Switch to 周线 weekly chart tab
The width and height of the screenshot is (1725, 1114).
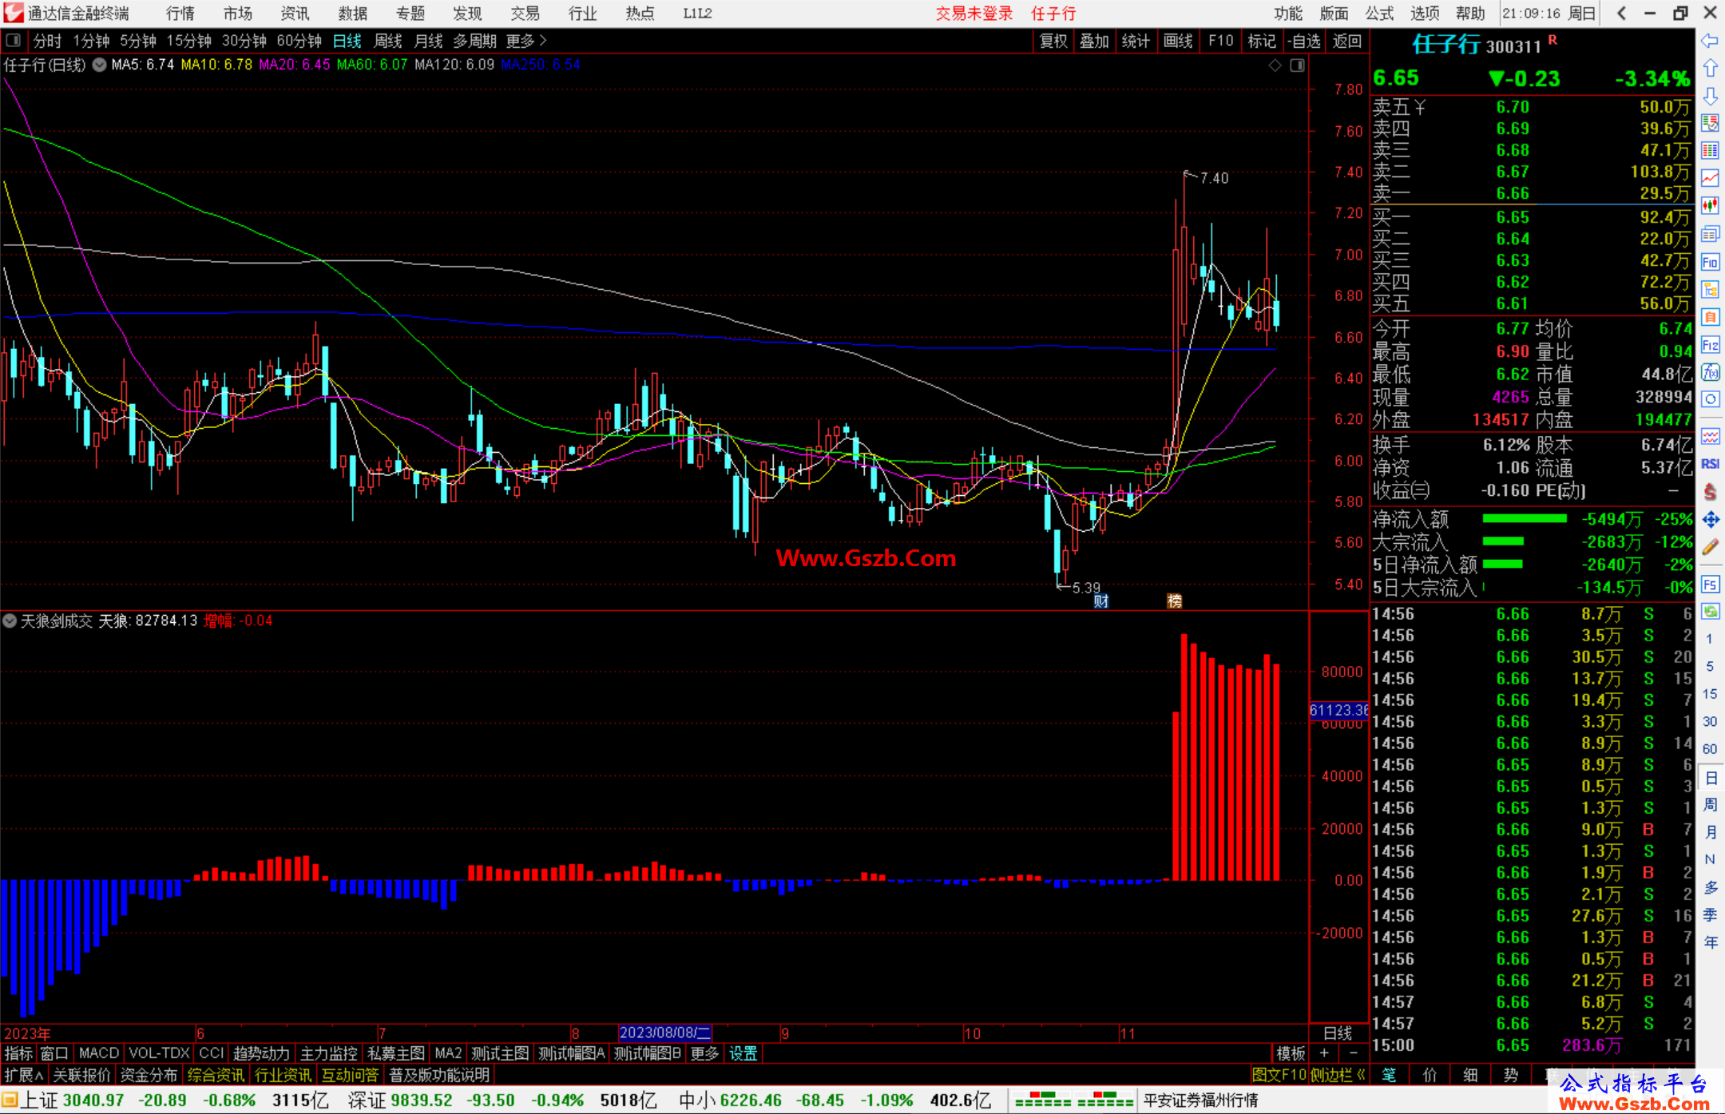pos(388,41)
